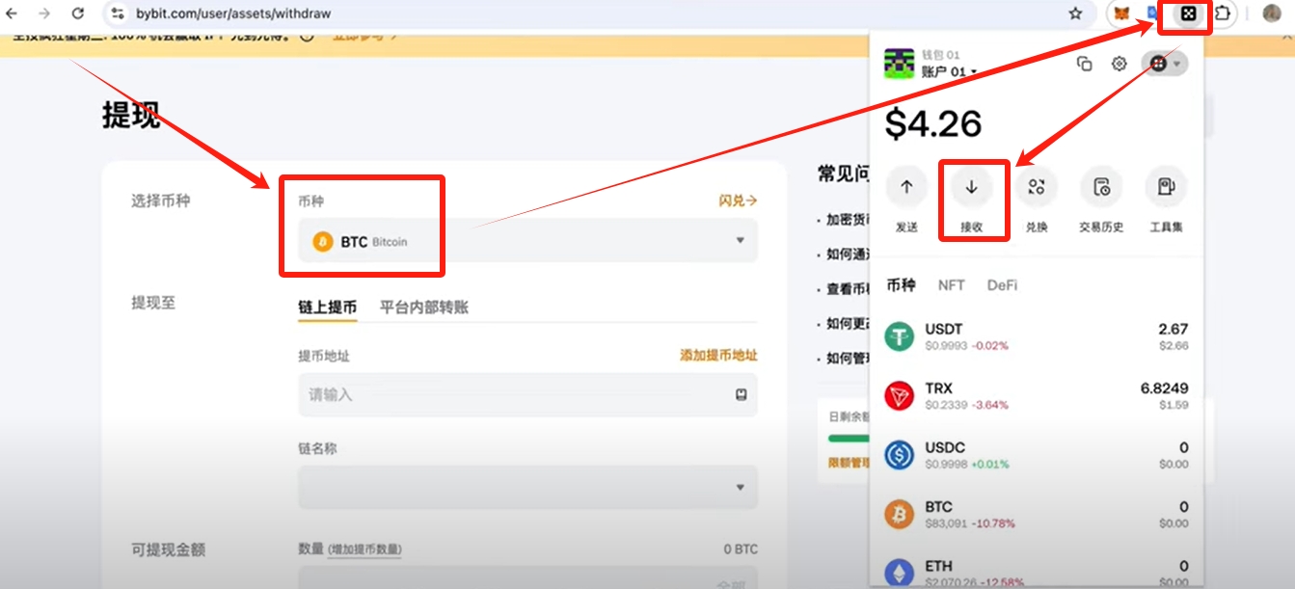
Task: Click the total balance $4.26
Action: (933, 123)
